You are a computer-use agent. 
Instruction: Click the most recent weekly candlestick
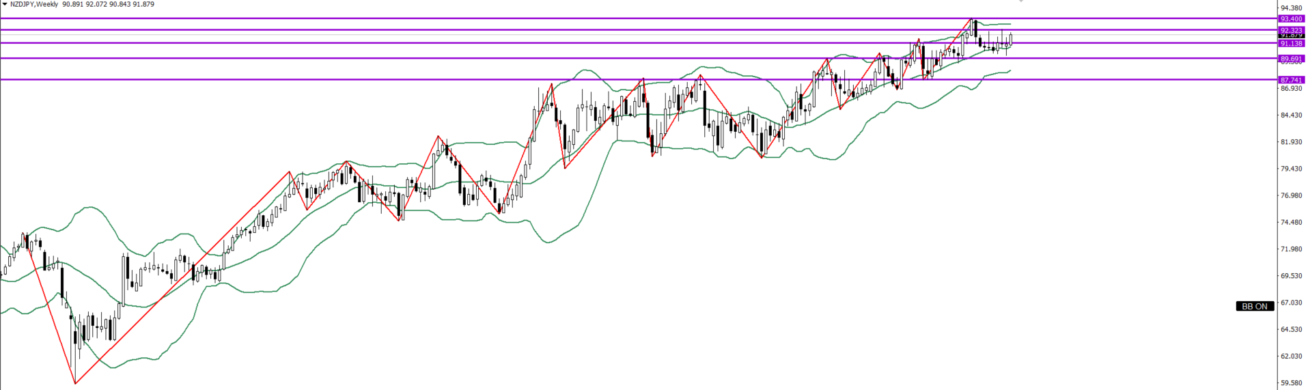(1010, 40)
